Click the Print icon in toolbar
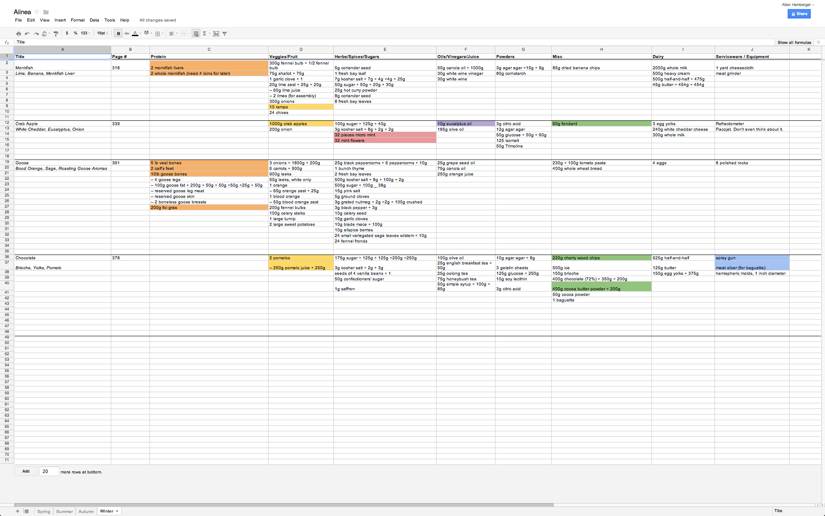 [18, 34]
